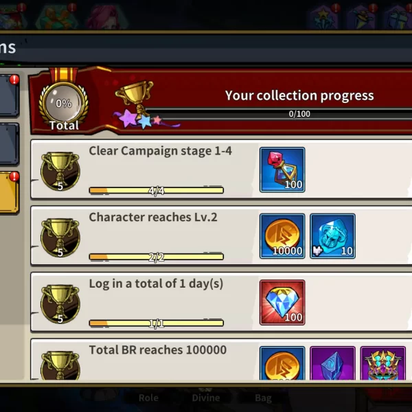Open the Bag menu at bottom
Image resolution: width=412 pixels, height=412 pixels.
click(x=263, y=398)
